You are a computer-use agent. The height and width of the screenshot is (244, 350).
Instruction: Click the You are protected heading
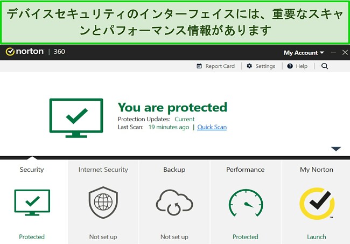coord(172,107)
